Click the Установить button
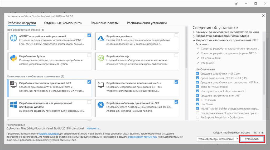Viewport: 270px width, 150px height. pyautogui.click(x=252, y=139)
